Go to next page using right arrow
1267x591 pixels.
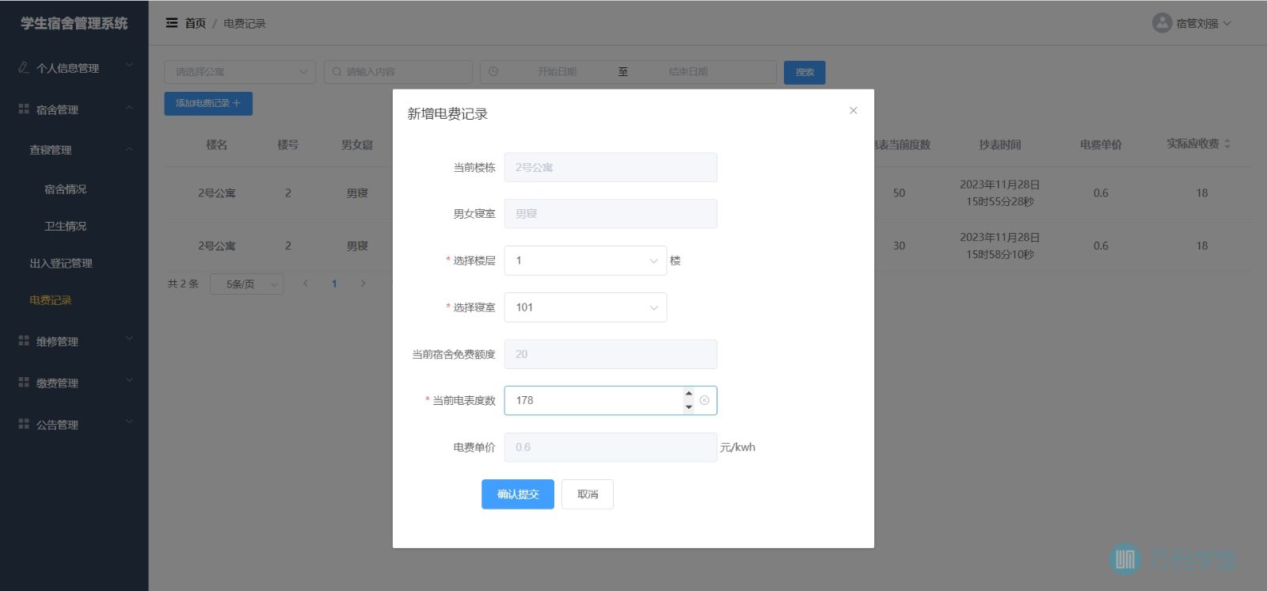pyautogui.click(x=363, y=284)
